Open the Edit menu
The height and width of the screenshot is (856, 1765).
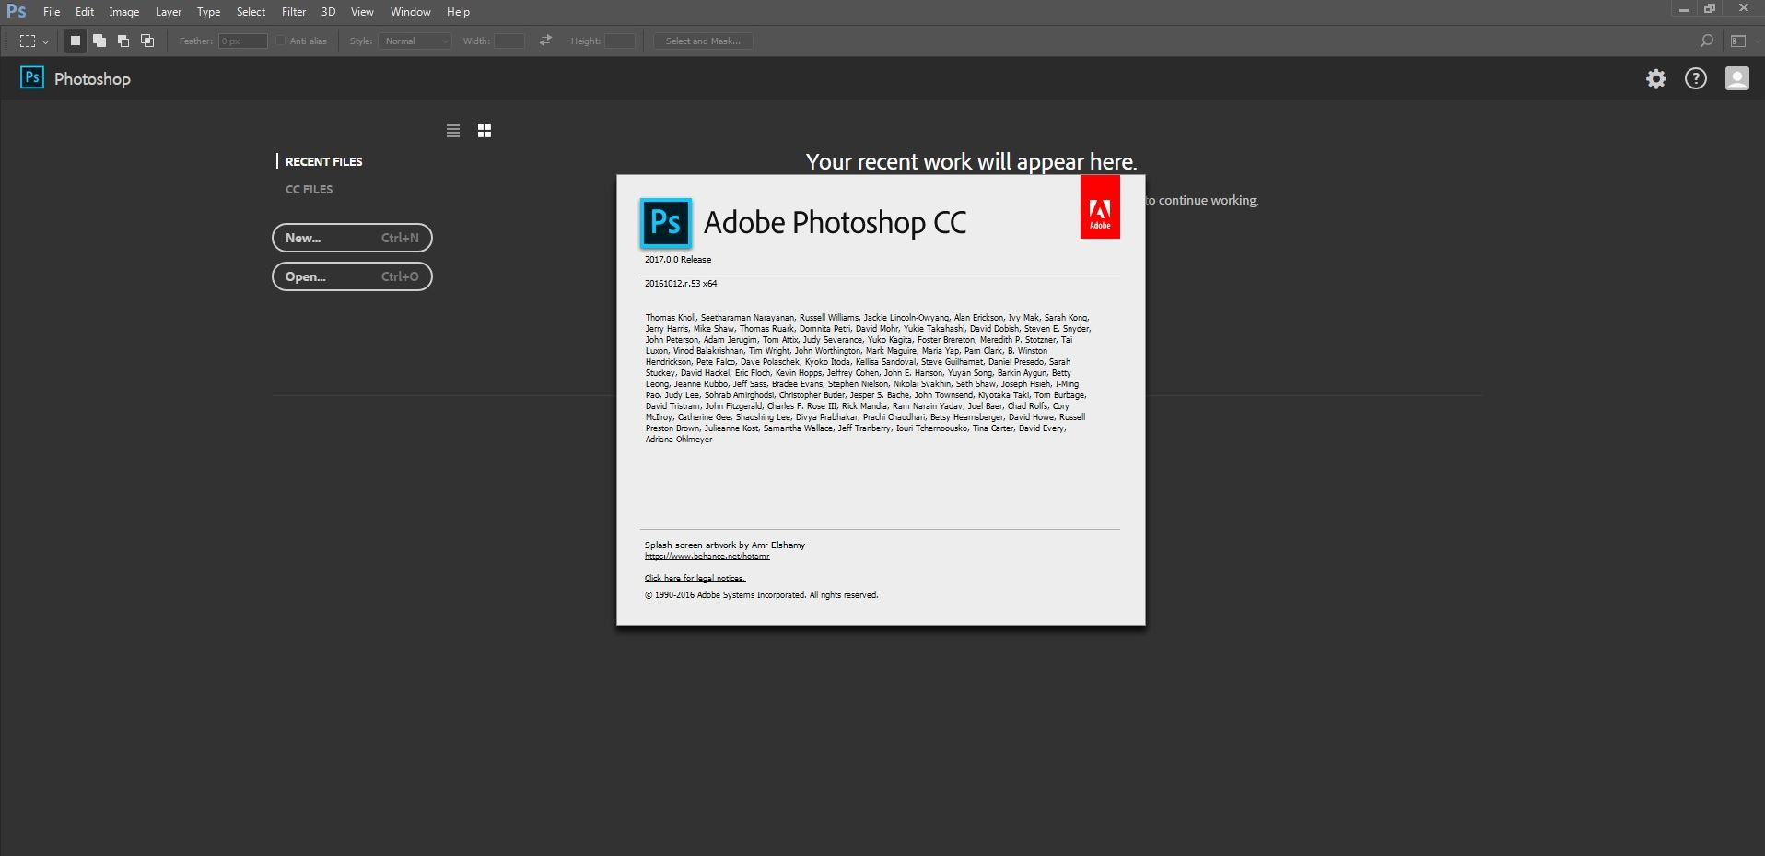point(85,12)
